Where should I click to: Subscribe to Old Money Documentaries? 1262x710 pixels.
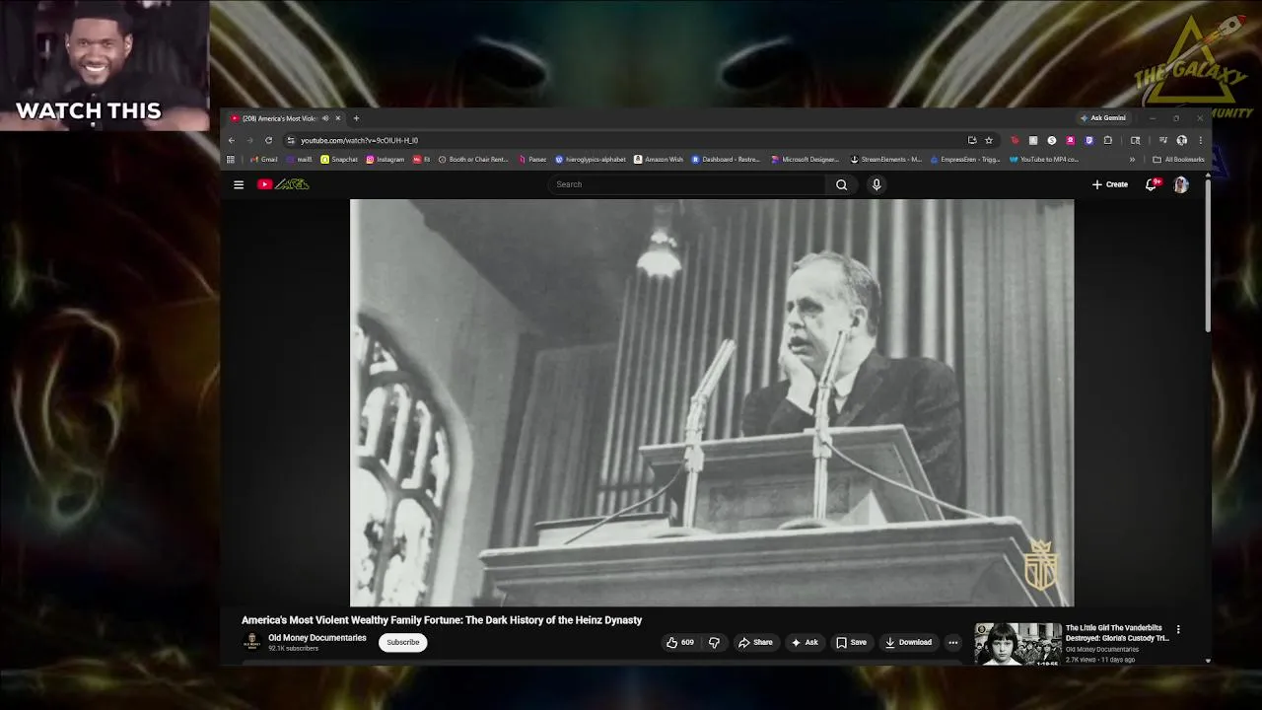pyautogui.click(x=402, y=642)
